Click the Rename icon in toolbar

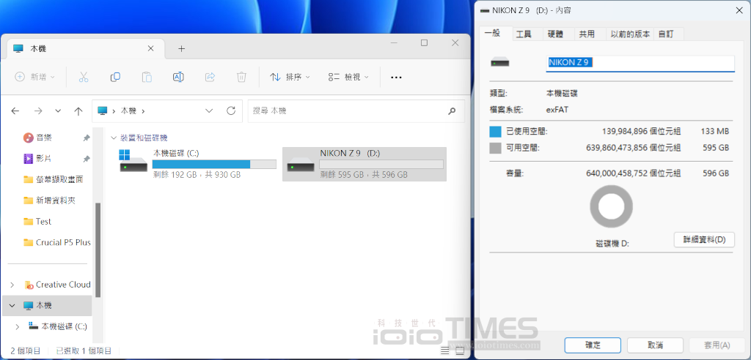pyautogui.click(x=178, y=77)
